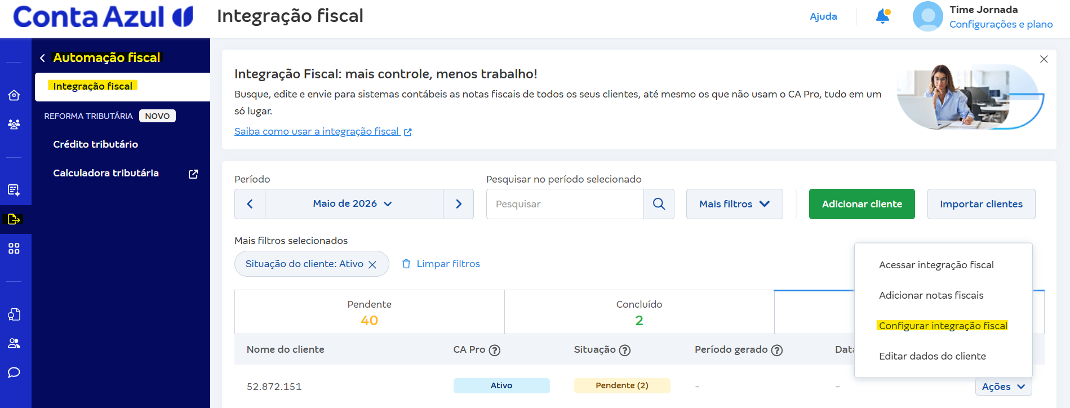Open the users icon near sidebar bottom
The image size is (1070, 408).
[14, 343]
